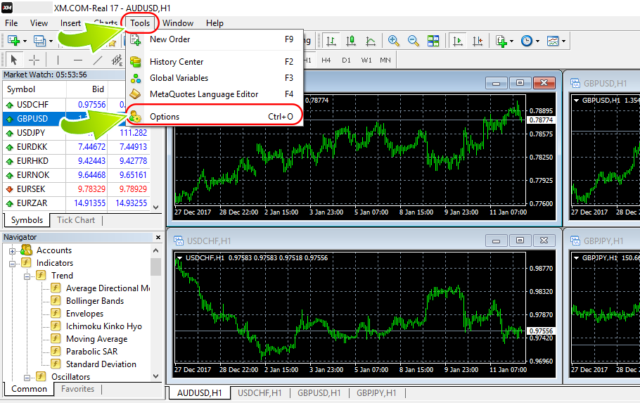Switch to Favorites tab in Navigator
640x403 pixels.
77,389
